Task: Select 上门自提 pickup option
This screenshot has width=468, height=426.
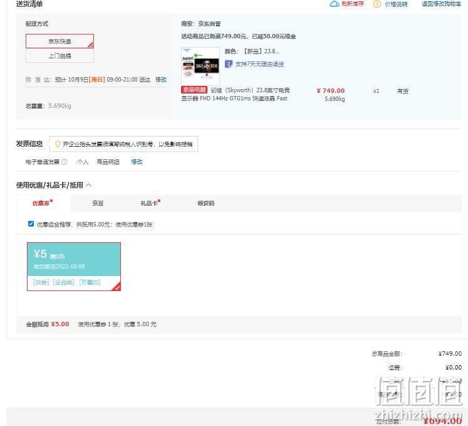Action: coord(60,56)
